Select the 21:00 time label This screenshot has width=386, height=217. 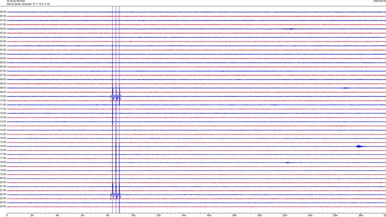click(3, 186)
